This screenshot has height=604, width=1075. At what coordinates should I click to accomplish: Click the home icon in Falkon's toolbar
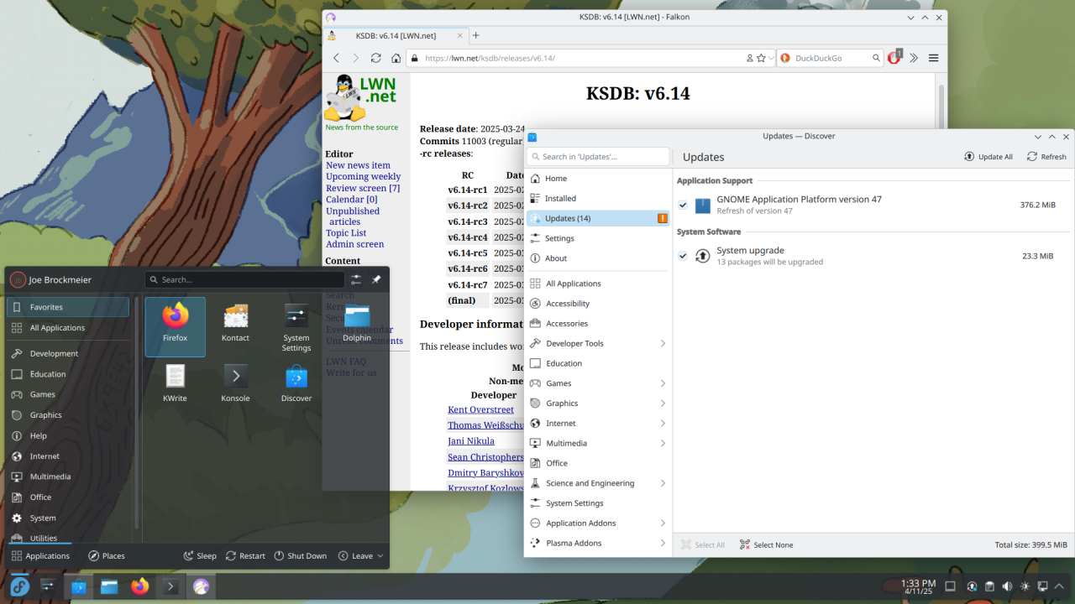[396, 58]
